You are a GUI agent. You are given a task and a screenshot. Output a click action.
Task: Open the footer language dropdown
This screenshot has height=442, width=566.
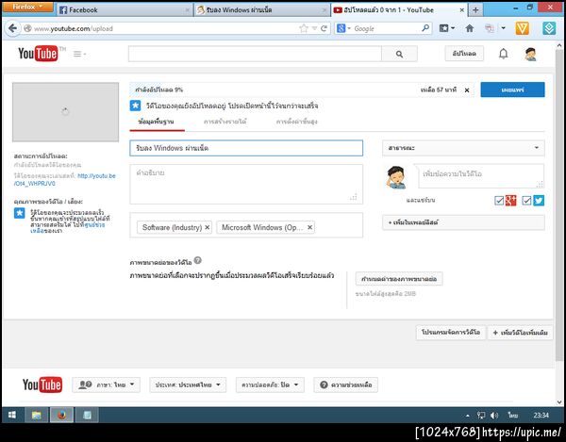(x=106, y=385)
